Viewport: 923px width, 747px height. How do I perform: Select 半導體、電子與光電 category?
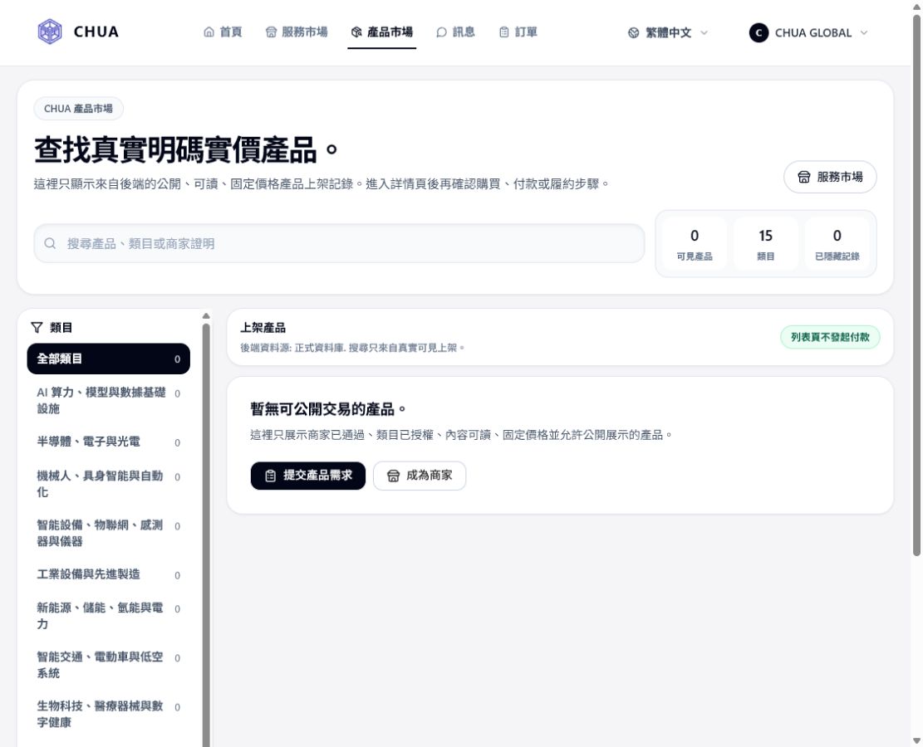click(x=108, y=442)
